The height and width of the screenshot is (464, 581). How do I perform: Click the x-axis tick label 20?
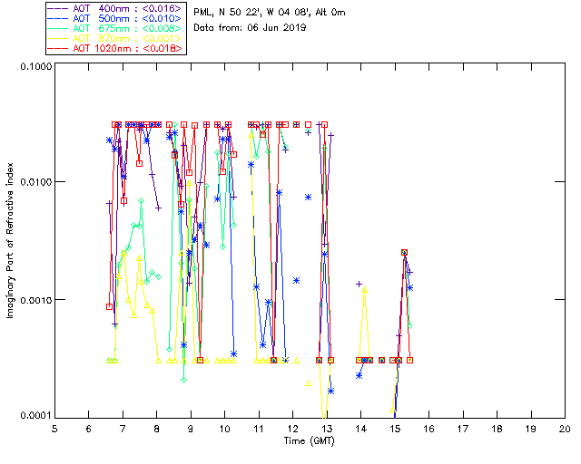[565, 428]
